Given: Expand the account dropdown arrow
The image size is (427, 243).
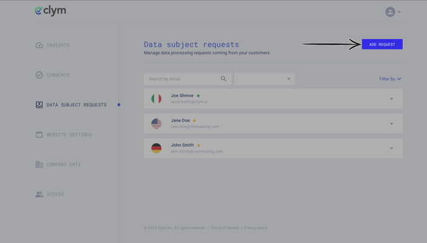Looking at the screenshot, I should tap(399, 12).
